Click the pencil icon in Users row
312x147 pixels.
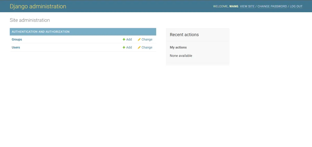[x=139, y=47]
